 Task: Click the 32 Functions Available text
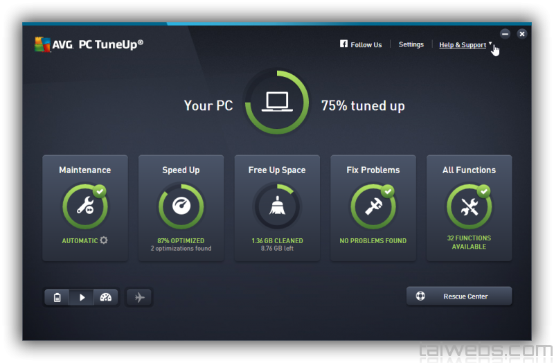tap(469, 242)
